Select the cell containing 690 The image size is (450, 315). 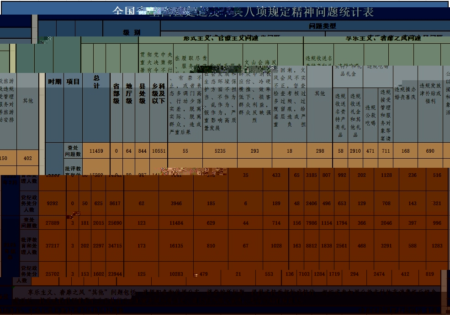click(430, 151)
